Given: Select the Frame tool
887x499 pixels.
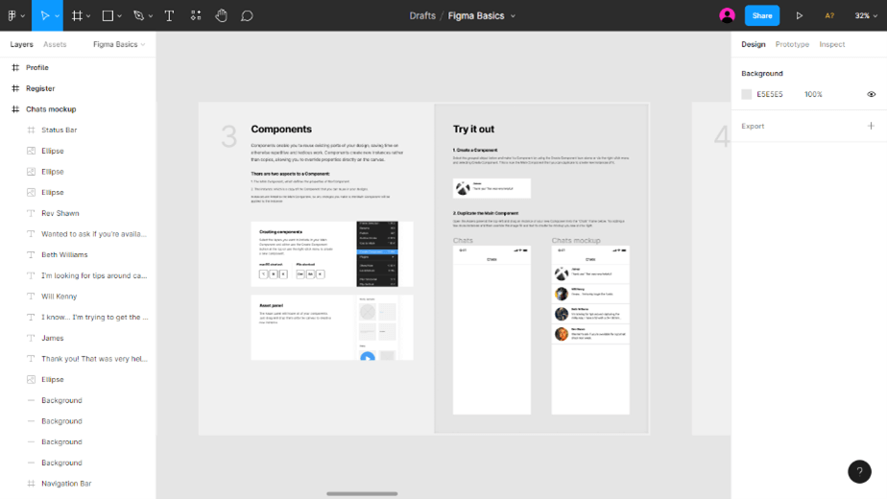Looking at the screenshot, I should [x=77, y=16].
